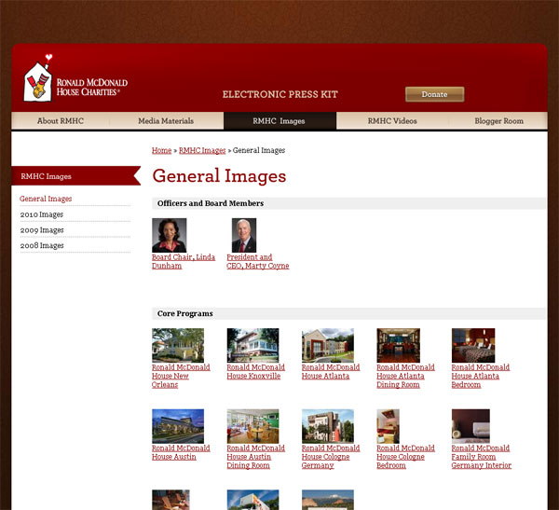Click the Donate button
559x510 pixels.
click(x=434, y=94)
